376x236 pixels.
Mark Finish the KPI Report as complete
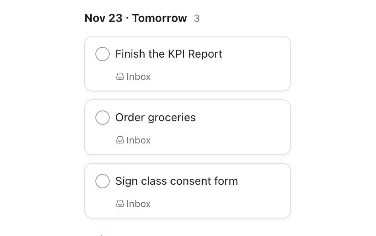click(103, 54)
